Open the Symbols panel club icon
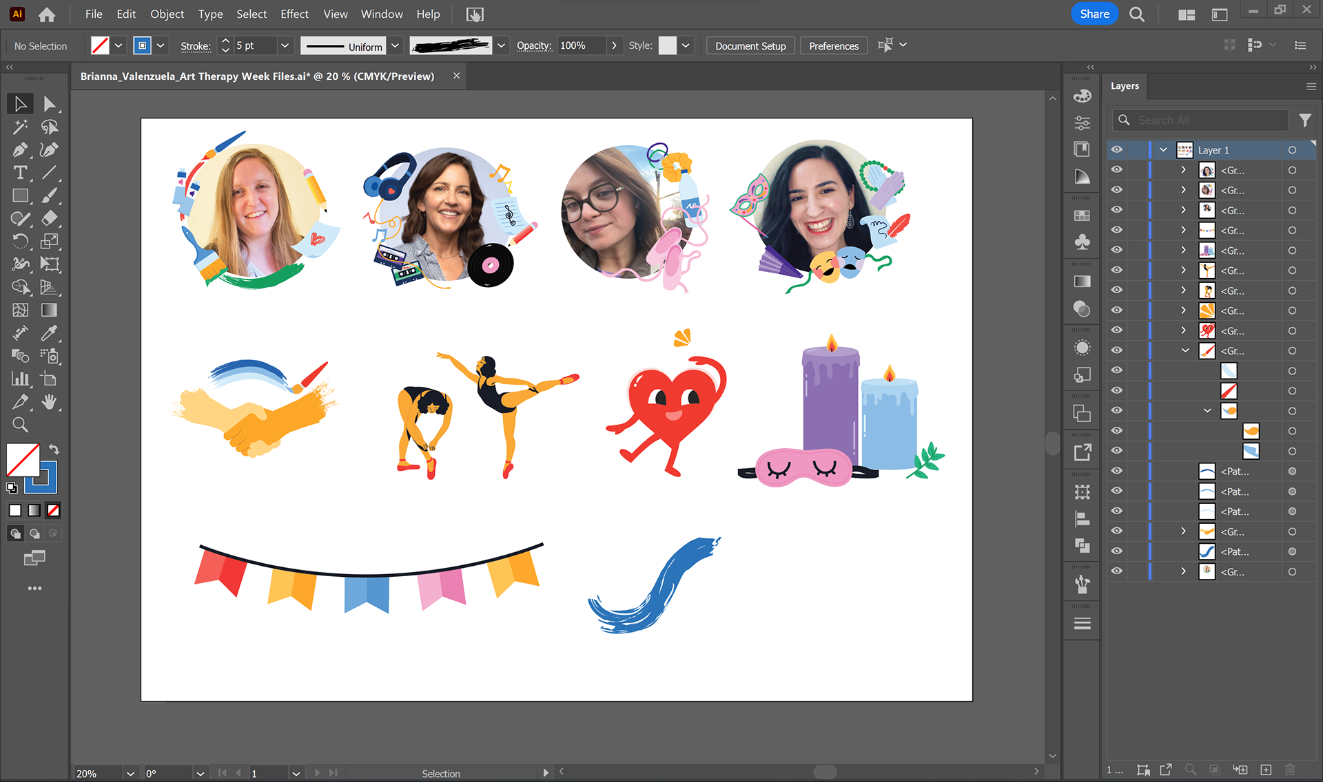The image size is (1323, 782). (1082, 242)
